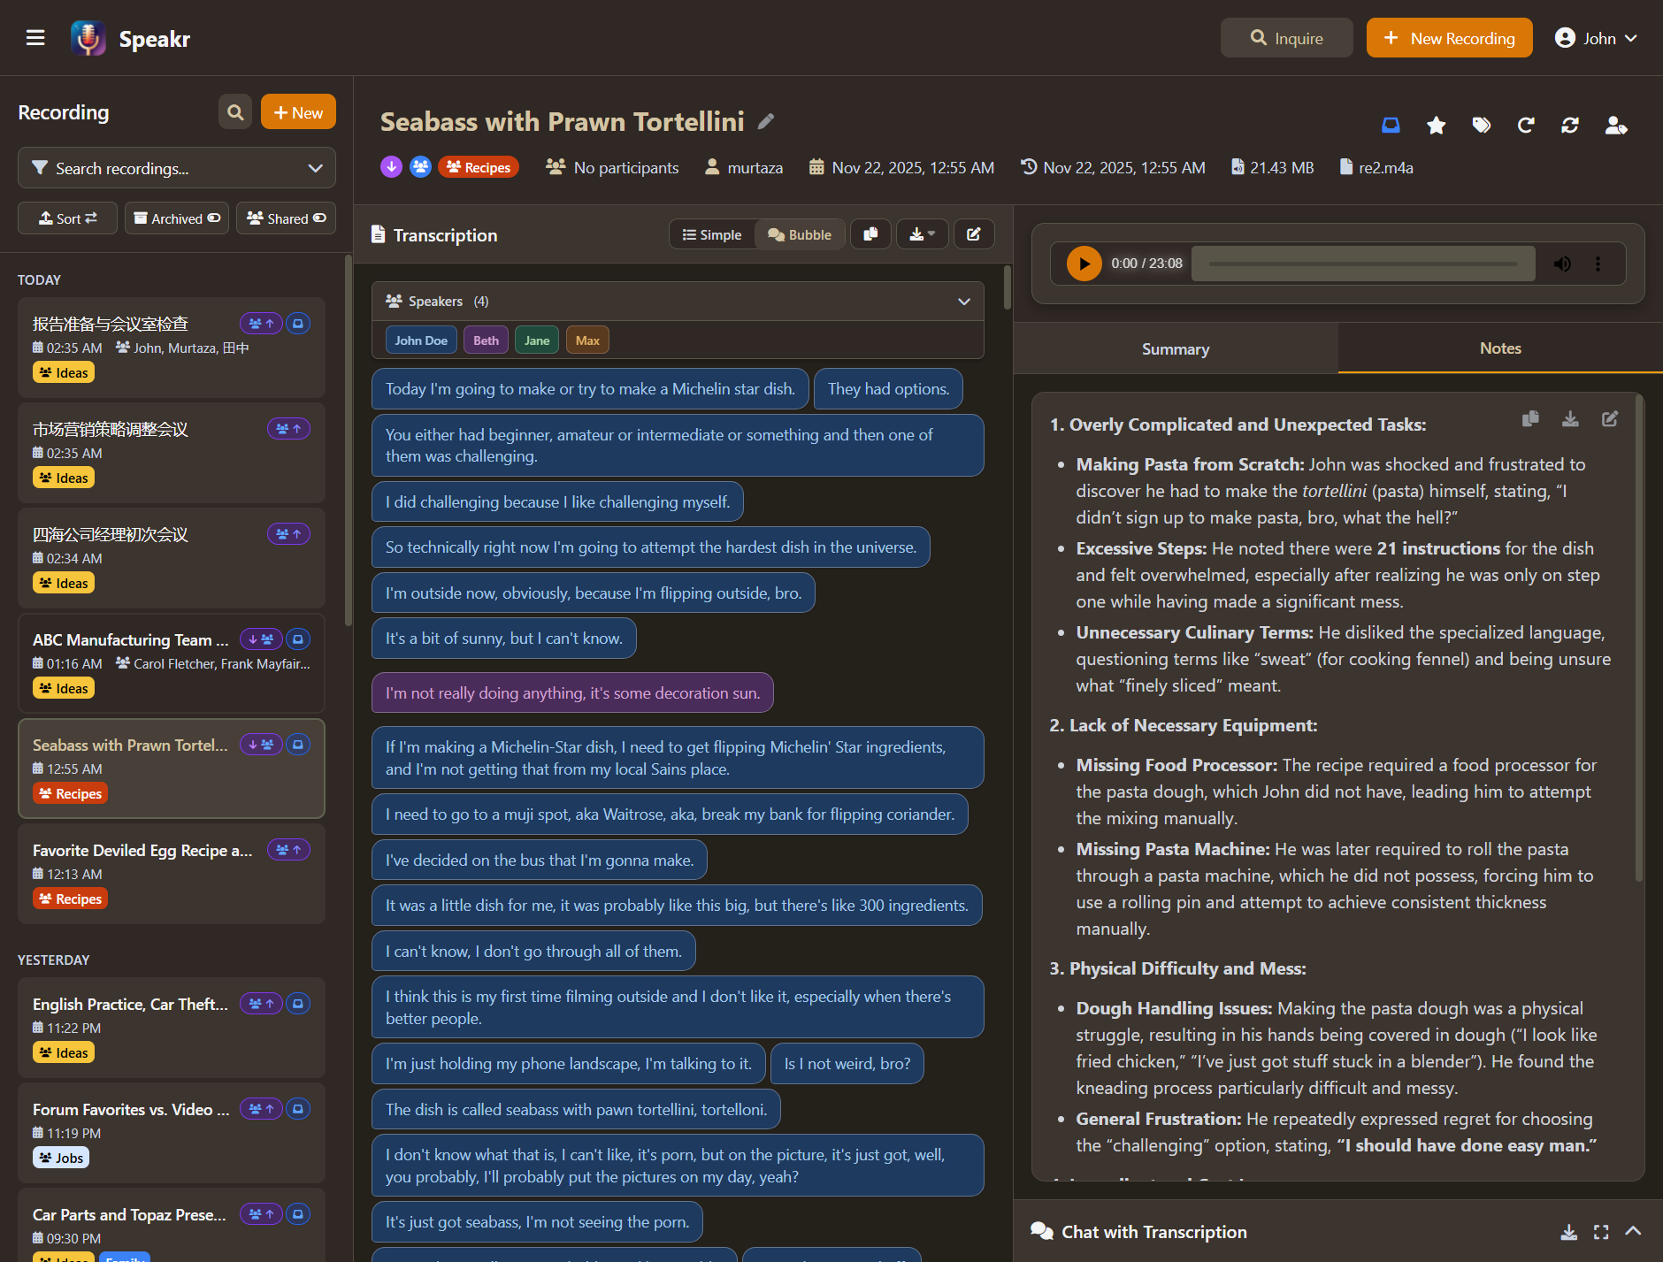1663x1262 pixels.
Task: Open the tag icon to manage tags
Action: tap(1482, 125)
